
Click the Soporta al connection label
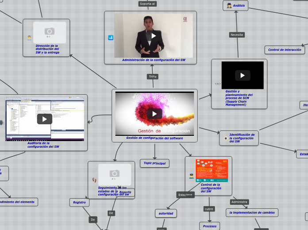click(147, 4)
